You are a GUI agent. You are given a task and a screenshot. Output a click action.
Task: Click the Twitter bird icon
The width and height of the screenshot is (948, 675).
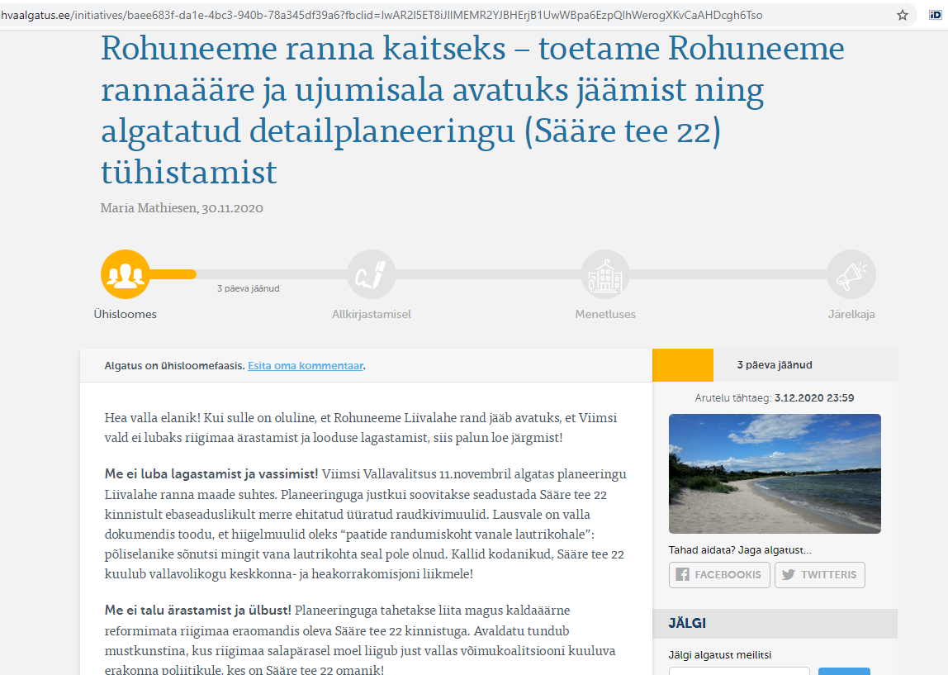pyautogui.click(x=789, y=574)
